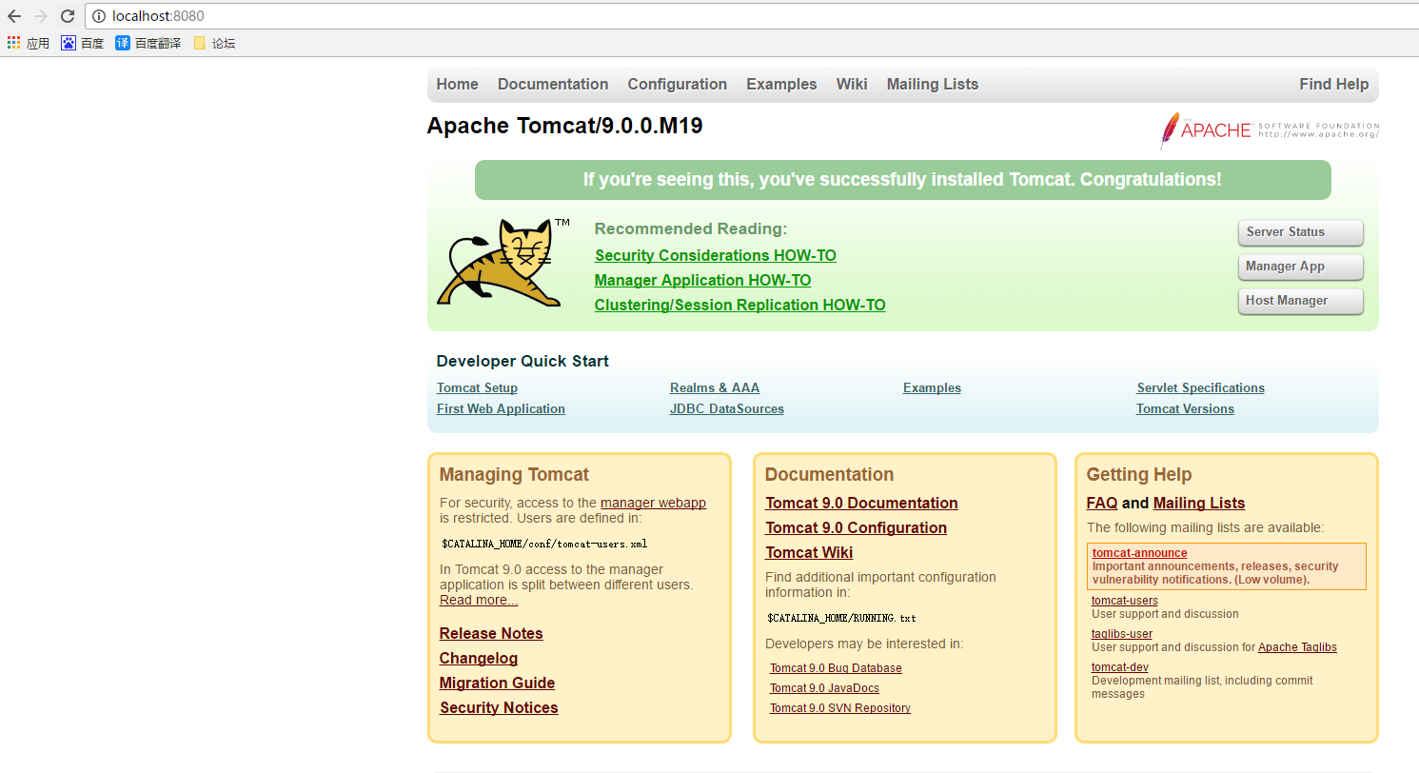The height and width of the screenshot is (773, 1419).
Task: Click $CATALINA_HOME/RUNNING.txt path text
Action: click(x=841, y=618)
